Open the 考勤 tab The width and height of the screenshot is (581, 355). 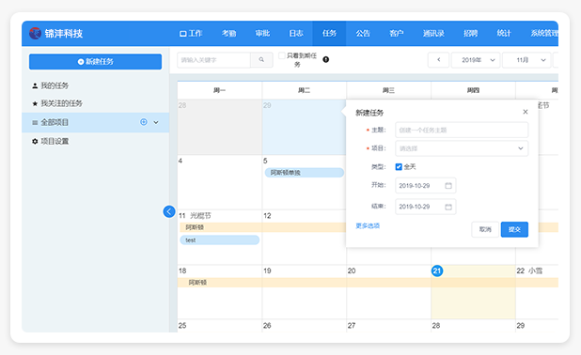click(229, 33)
